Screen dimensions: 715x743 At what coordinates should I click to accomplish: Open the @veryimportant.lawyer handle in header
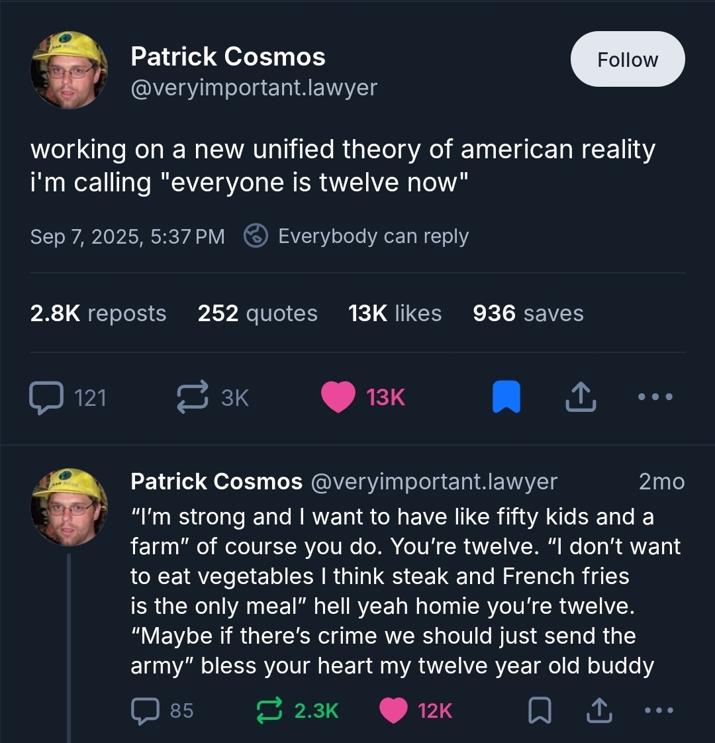coord(254,87)
